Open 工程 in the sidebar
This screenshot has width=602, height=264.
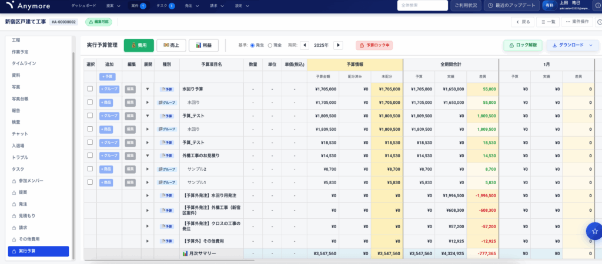click(16, 40)
